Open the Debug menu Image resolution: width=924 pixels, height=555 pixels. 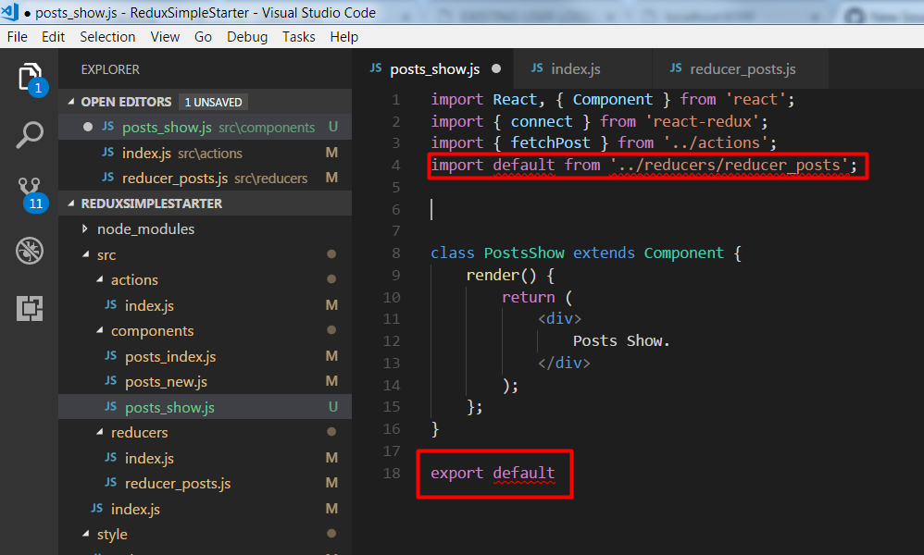coord(246,37)
